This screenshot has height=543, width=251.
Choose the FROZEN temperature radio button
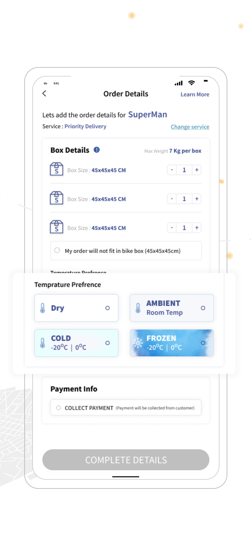(x=203, y=343)
